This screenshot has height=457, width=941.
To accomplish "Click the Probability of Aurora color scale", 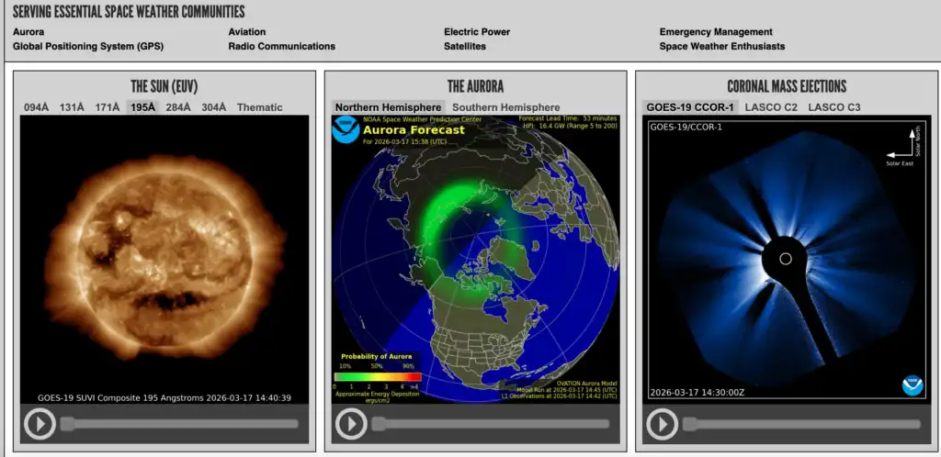I will (x=378, y=377).
